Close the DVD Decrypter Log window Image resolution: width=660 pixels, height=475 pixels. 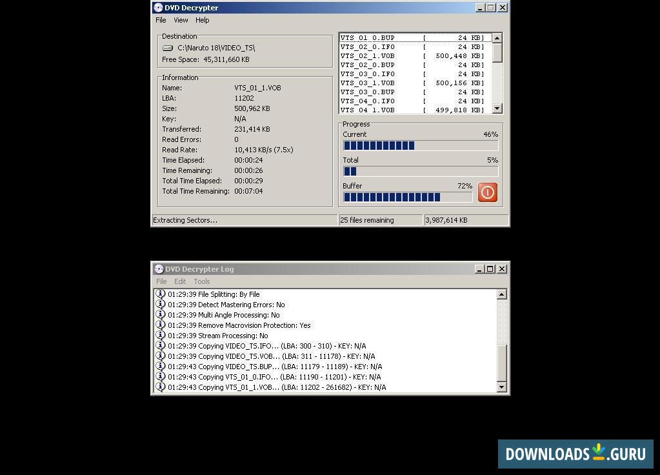pos(502,269)
